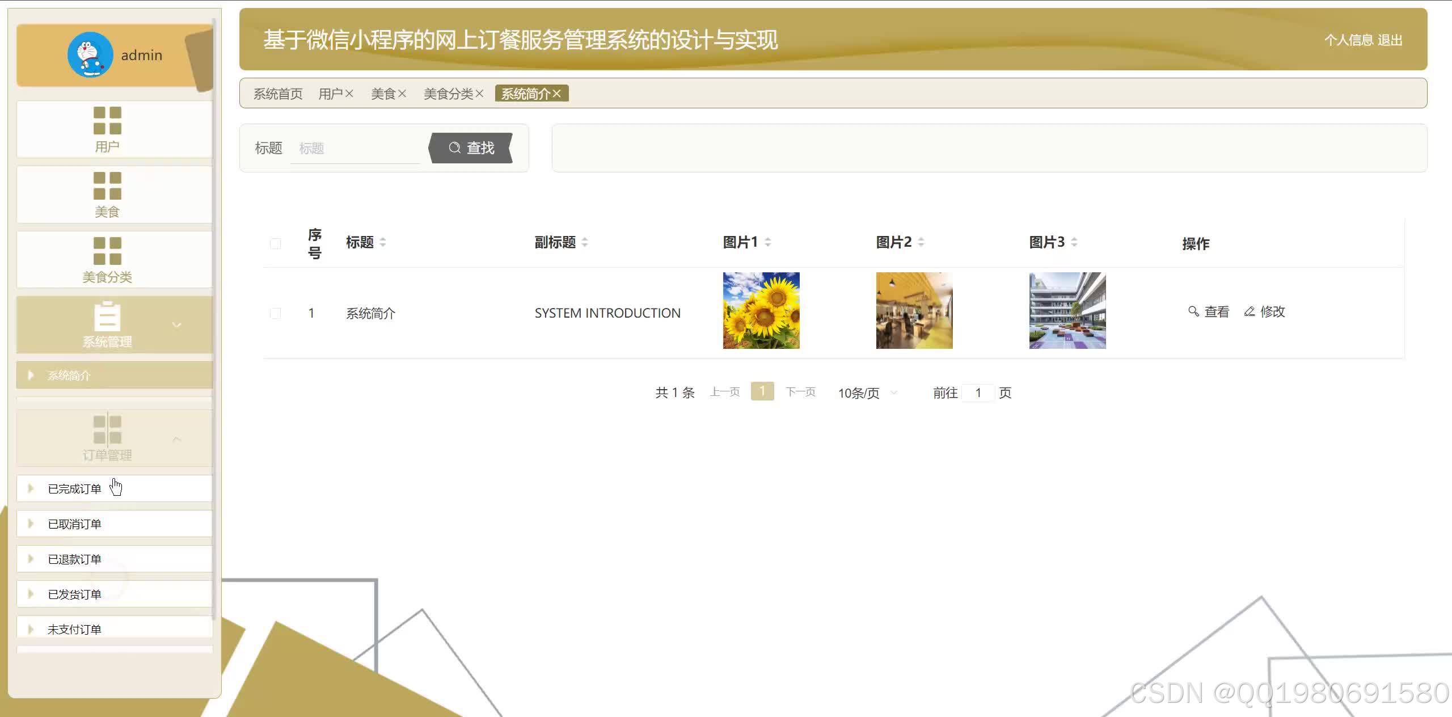The height and width of the screenshot is (717, 1452).
Task: Switch to the 系统首页 tab
Action: coord(277,94)
